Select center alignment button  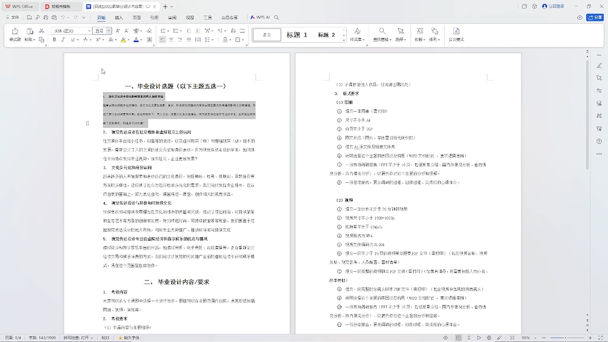pos(171,40)
